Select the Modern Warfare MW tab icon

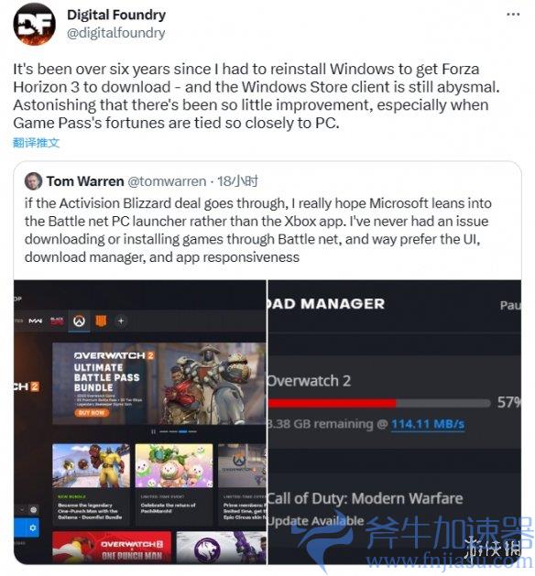36,321
